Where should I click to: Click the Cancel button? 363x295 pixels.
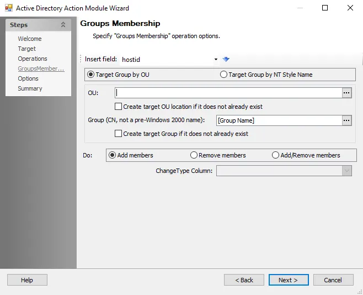tap(333, 280)
